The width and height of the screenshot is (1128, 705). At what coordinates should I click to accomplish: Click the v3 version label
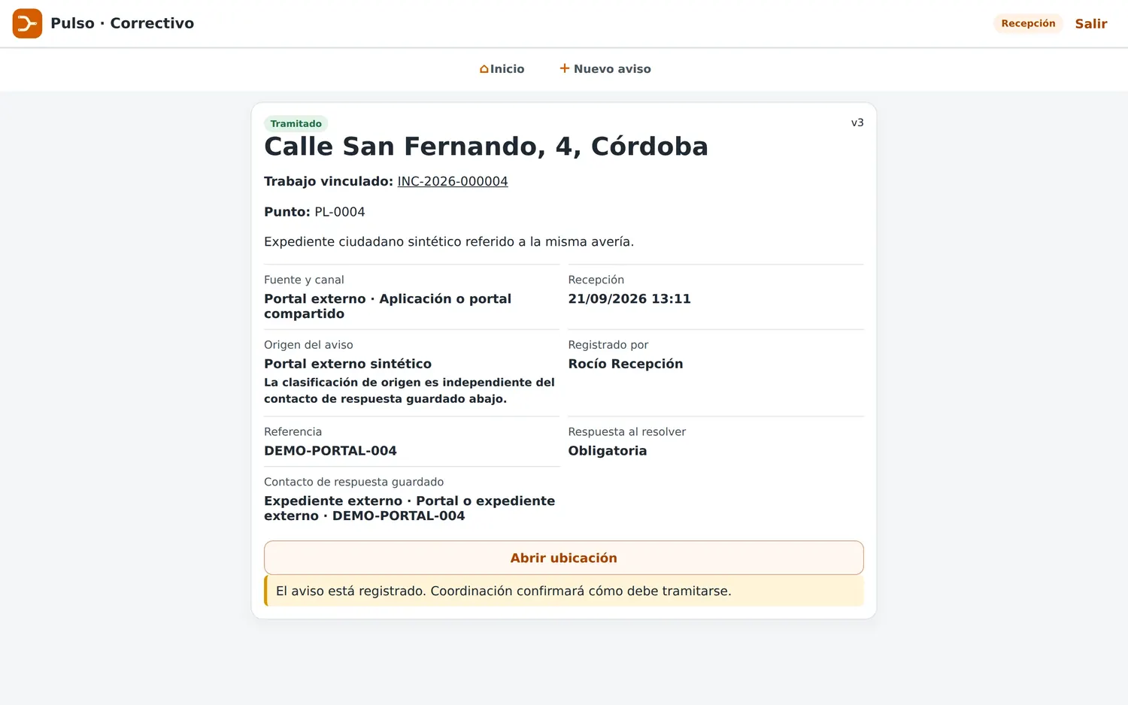[857, 123]
